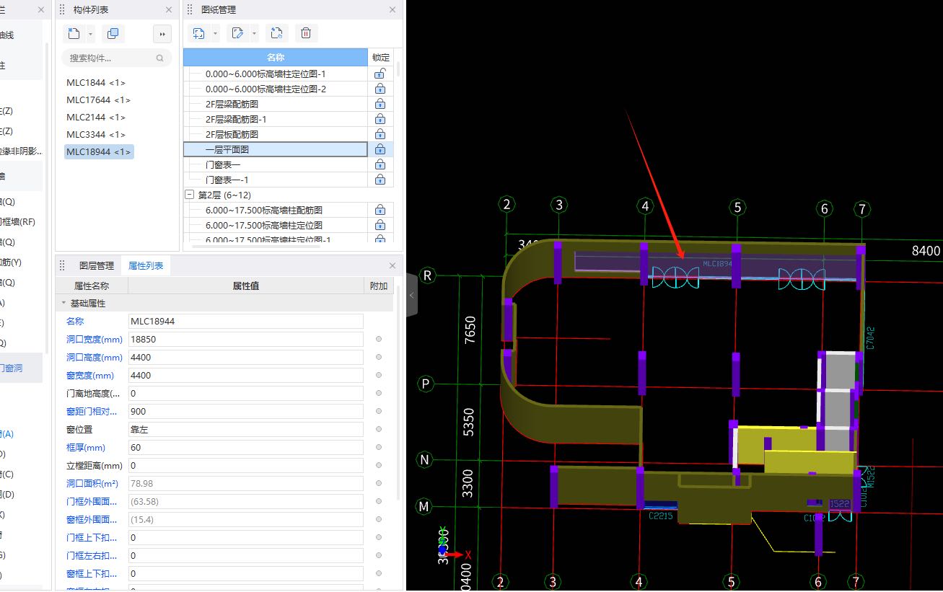Click the 洞口高度(mm) property link
Viewport: 943px width, 592px height.
click(95, 357)
